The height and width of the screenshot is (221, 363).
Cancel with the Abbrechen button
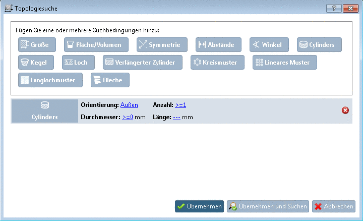[334, 206]
